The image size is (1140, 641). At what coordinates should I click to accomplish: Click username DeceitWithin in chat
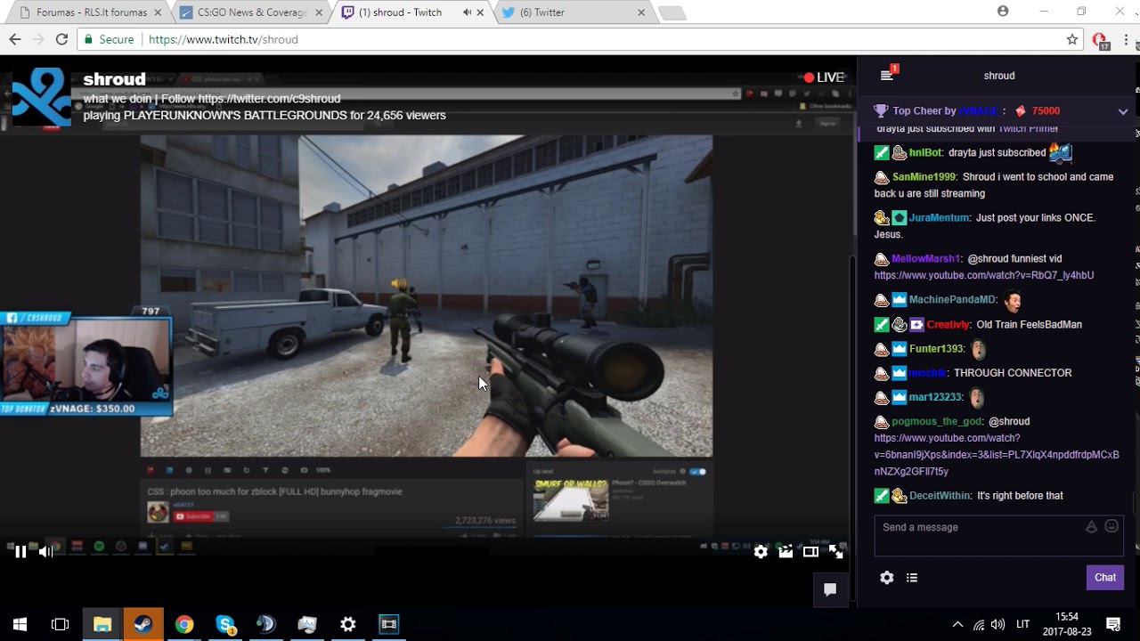coord(940,496)
